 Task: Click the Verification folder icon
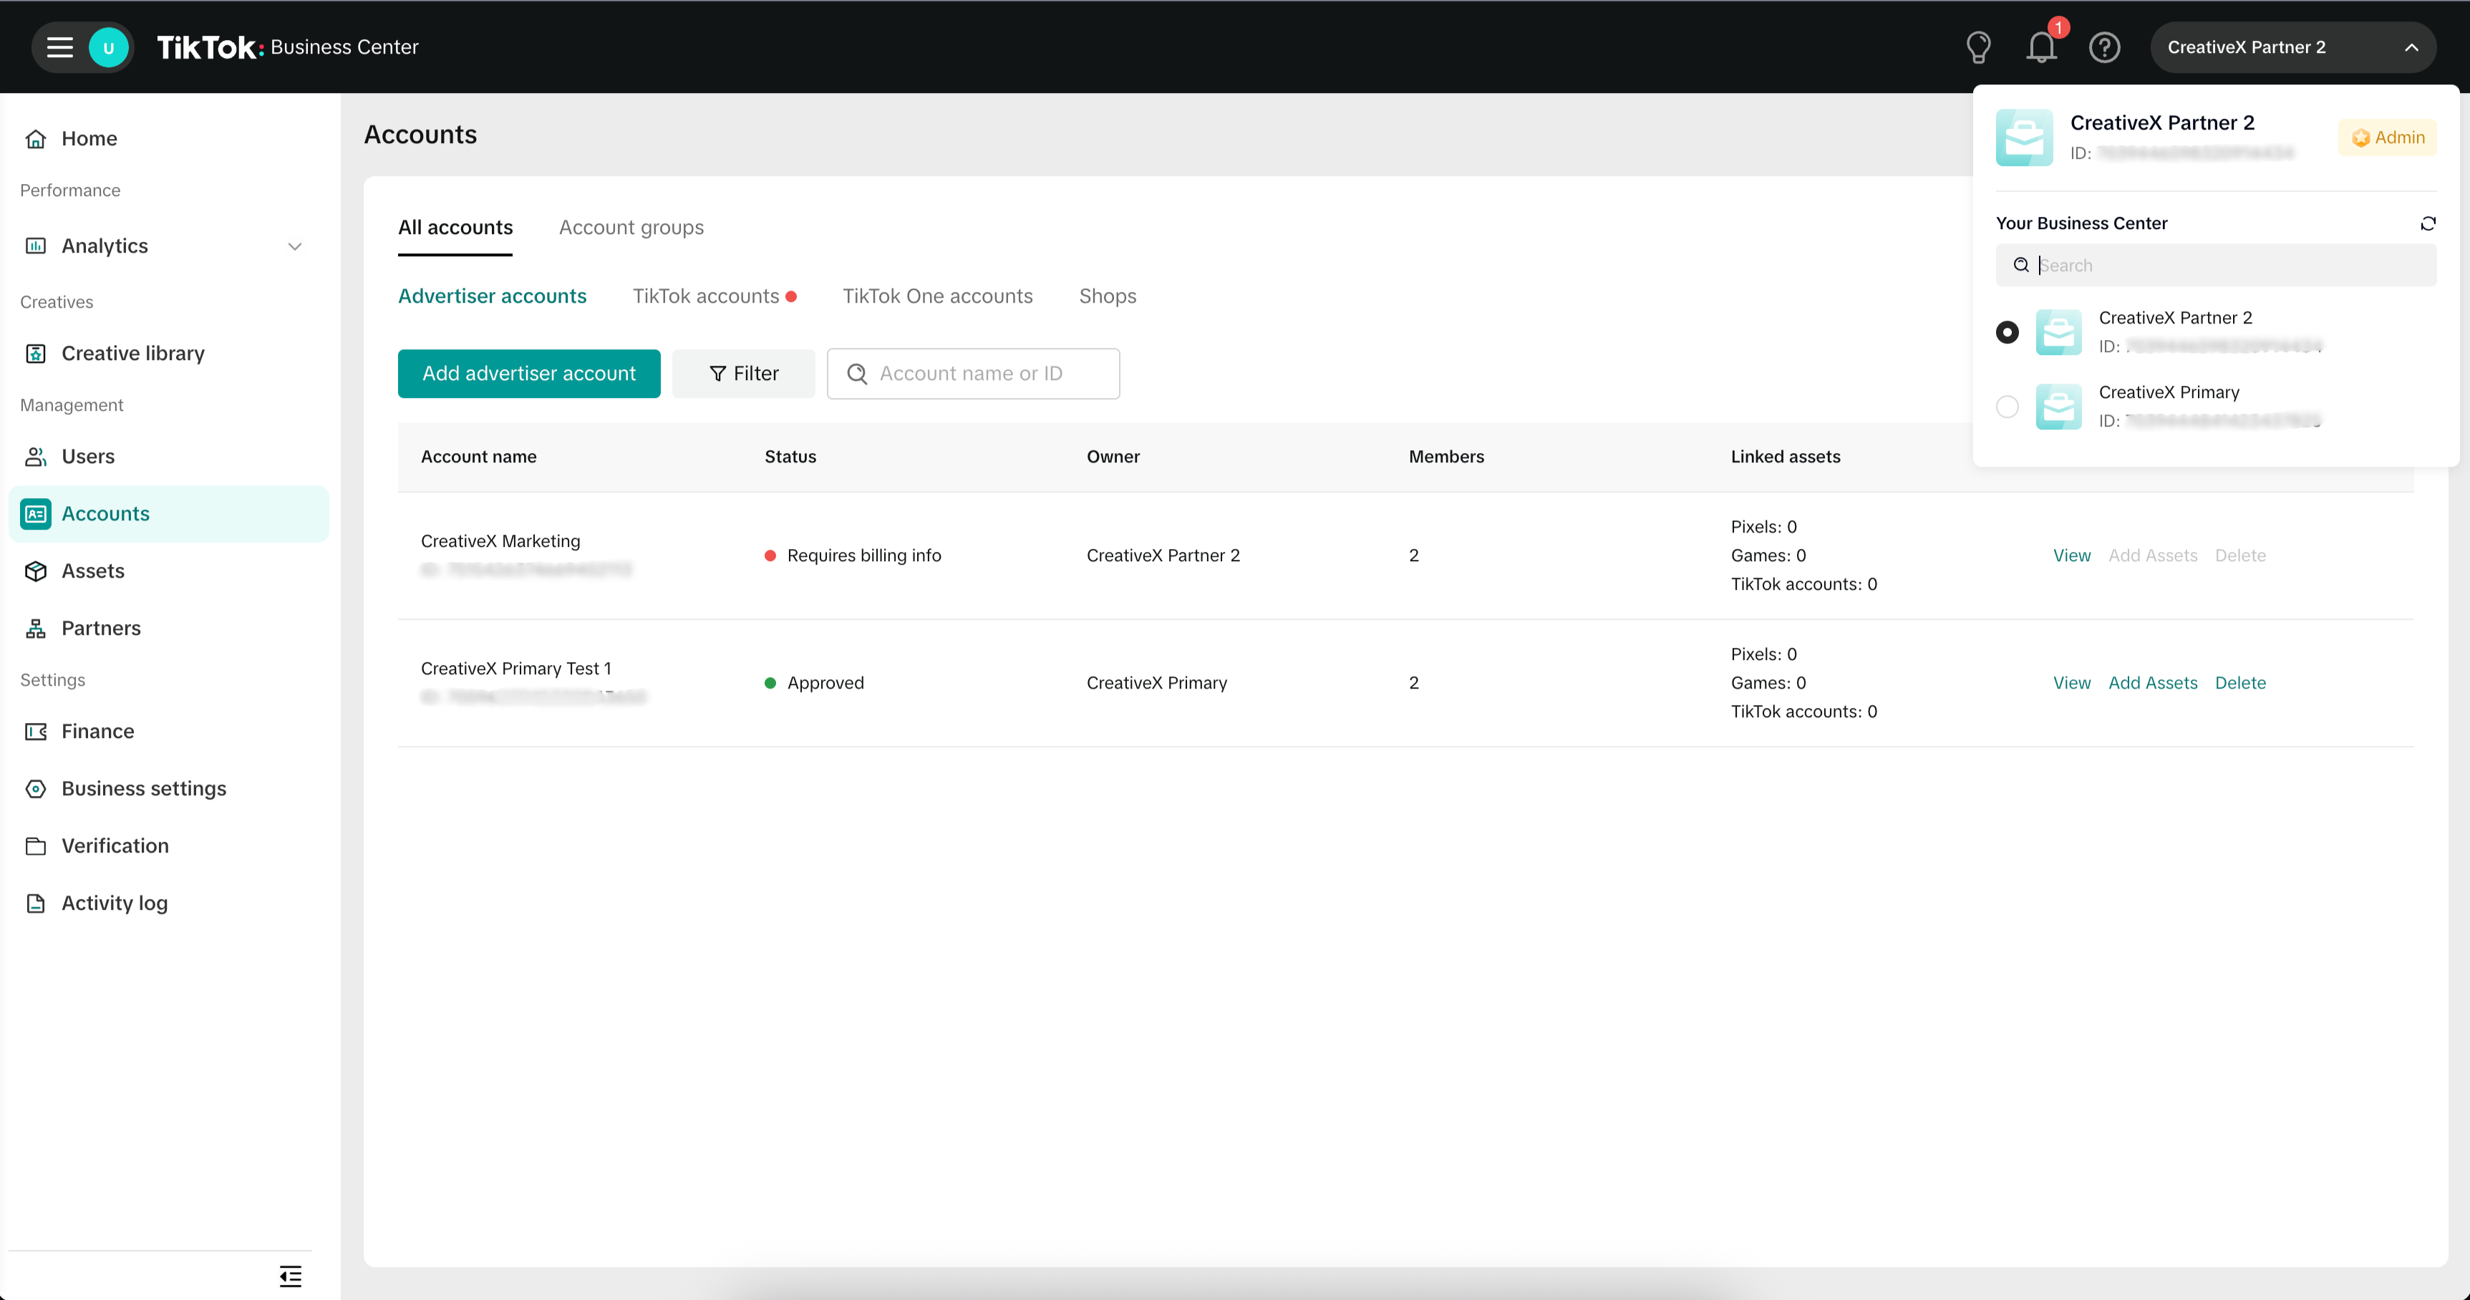(x=36, y=845)
